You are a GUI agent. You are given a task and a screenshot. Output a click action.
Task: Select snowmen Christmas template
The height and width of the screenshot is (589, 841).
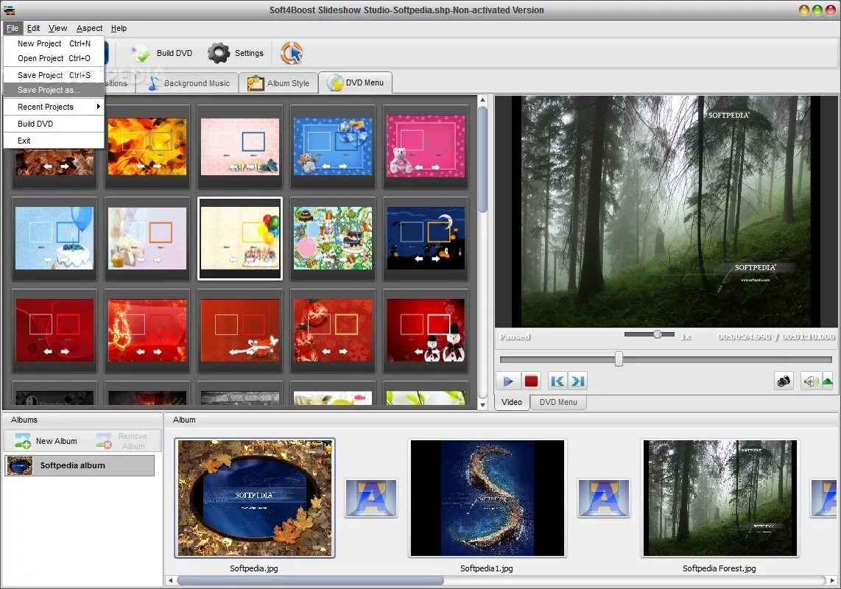coord(426,331)
